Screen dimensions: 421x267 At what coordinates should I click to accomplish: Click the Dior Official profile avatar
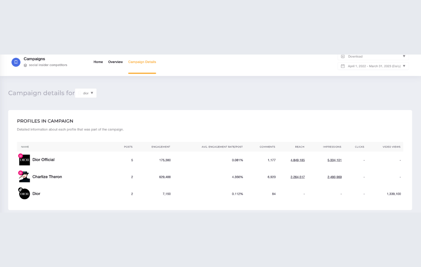24,160
